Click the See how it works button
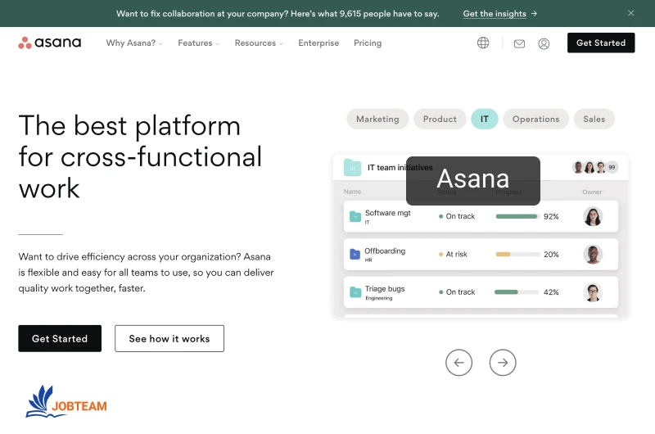Viewport: 655px width, 434px height. coord(169,338)
